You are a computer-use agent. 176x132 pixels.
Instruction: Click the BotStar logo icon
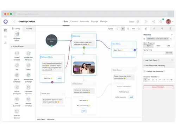(x=6, y=21)
